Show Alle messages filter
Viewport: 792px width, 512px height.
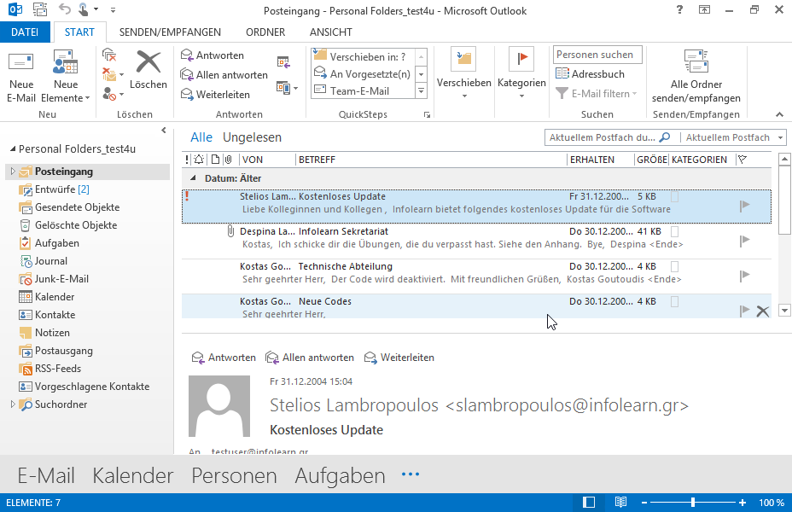pos(201,137)
